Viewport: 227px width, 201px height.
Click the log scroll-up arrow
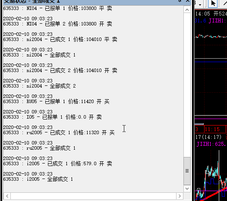[187, 10]
